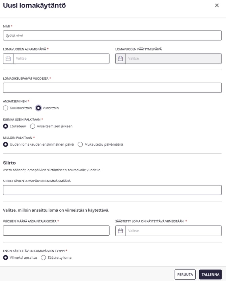Focus Siirrettävien lomapäivien enimmäismäärä field
The width and height of the screenshot is (226, 281).
click(112, 190)
